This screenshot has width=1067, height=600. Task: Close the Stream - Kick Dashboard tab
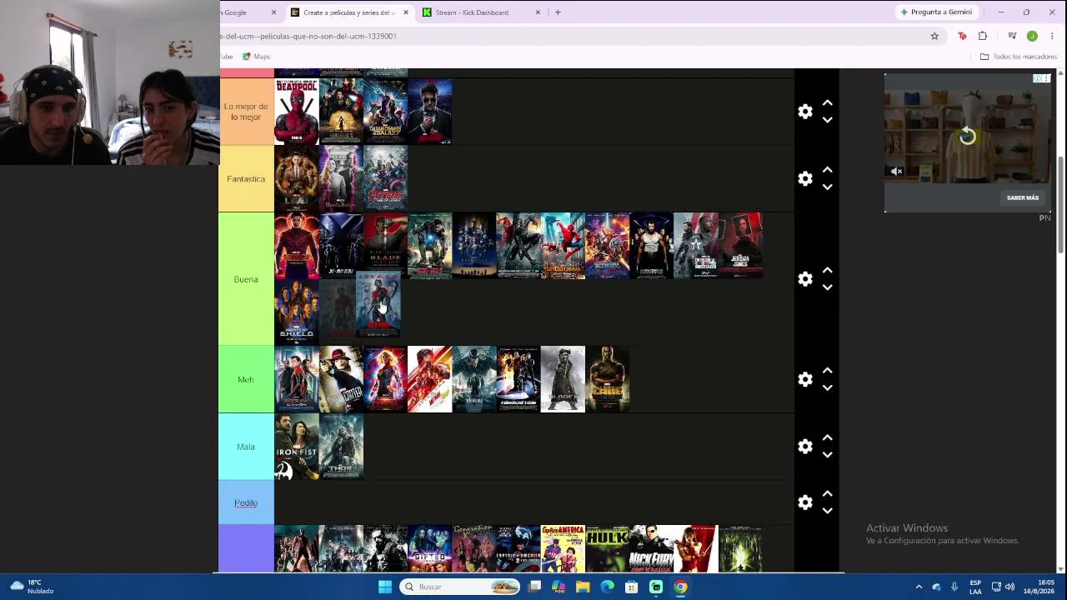(538, 12)
